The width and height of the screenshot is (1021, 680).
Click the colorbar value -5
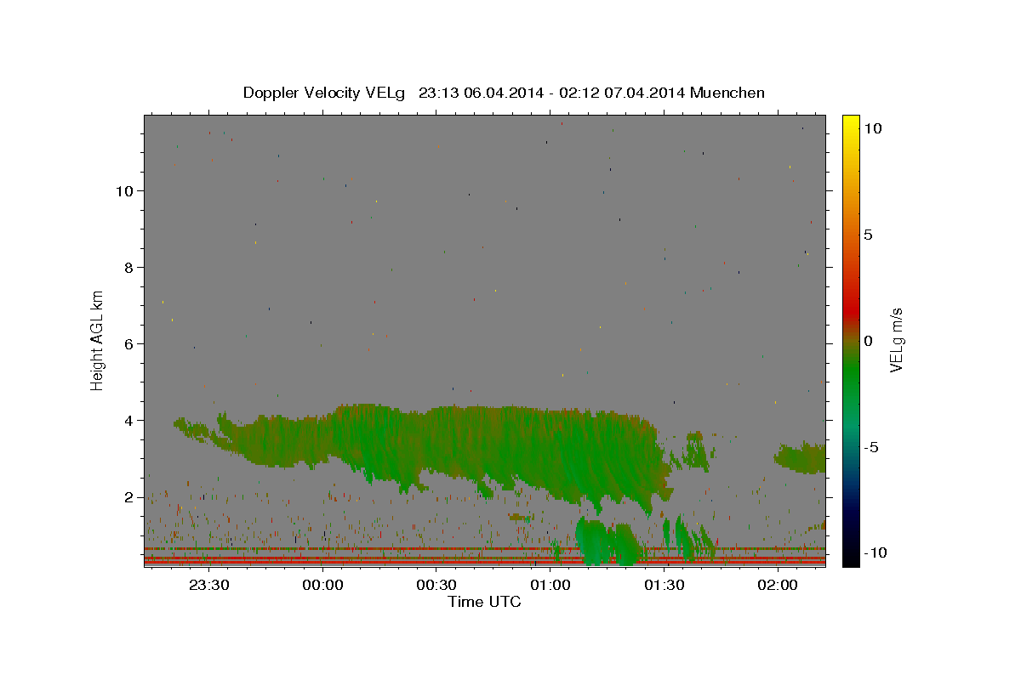point(870,447)
